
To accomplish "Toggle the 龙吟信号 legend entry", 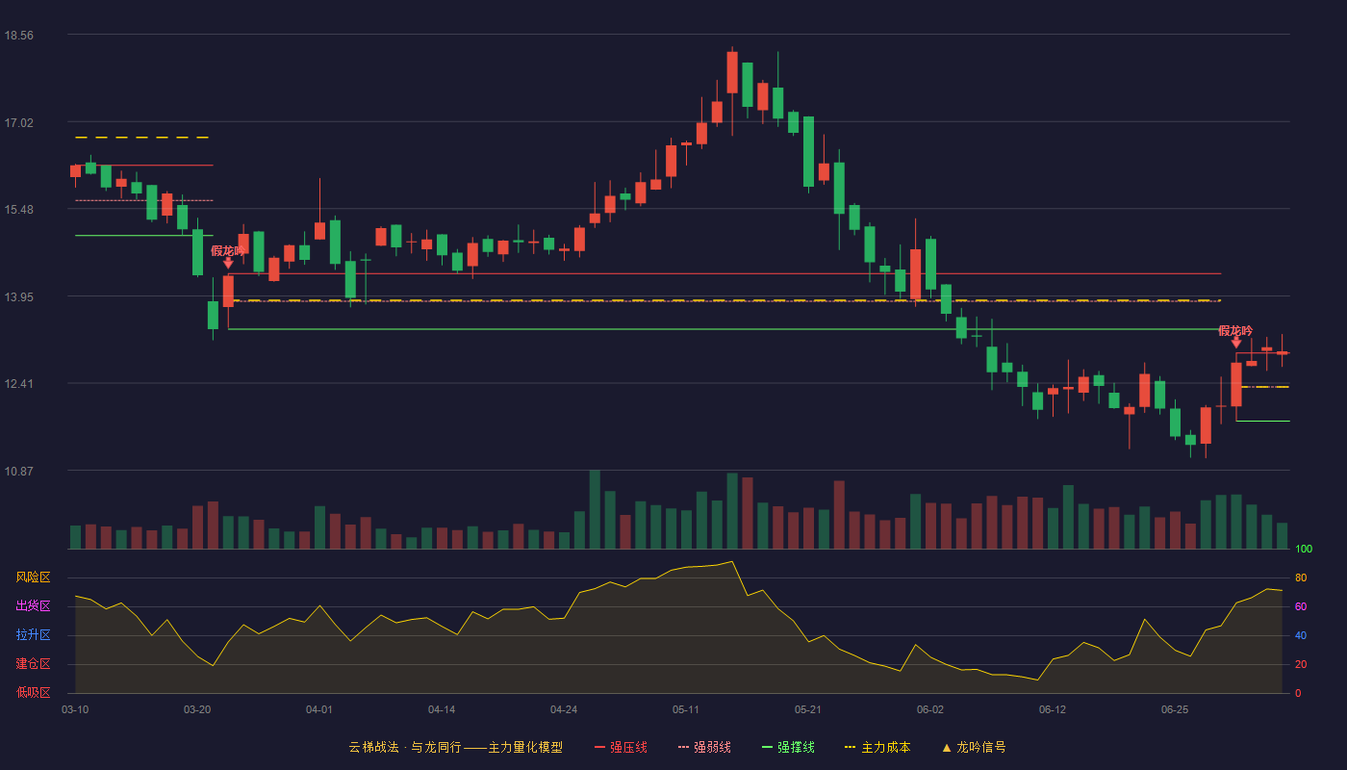I will pyautogui.click(x=974, y=747).
